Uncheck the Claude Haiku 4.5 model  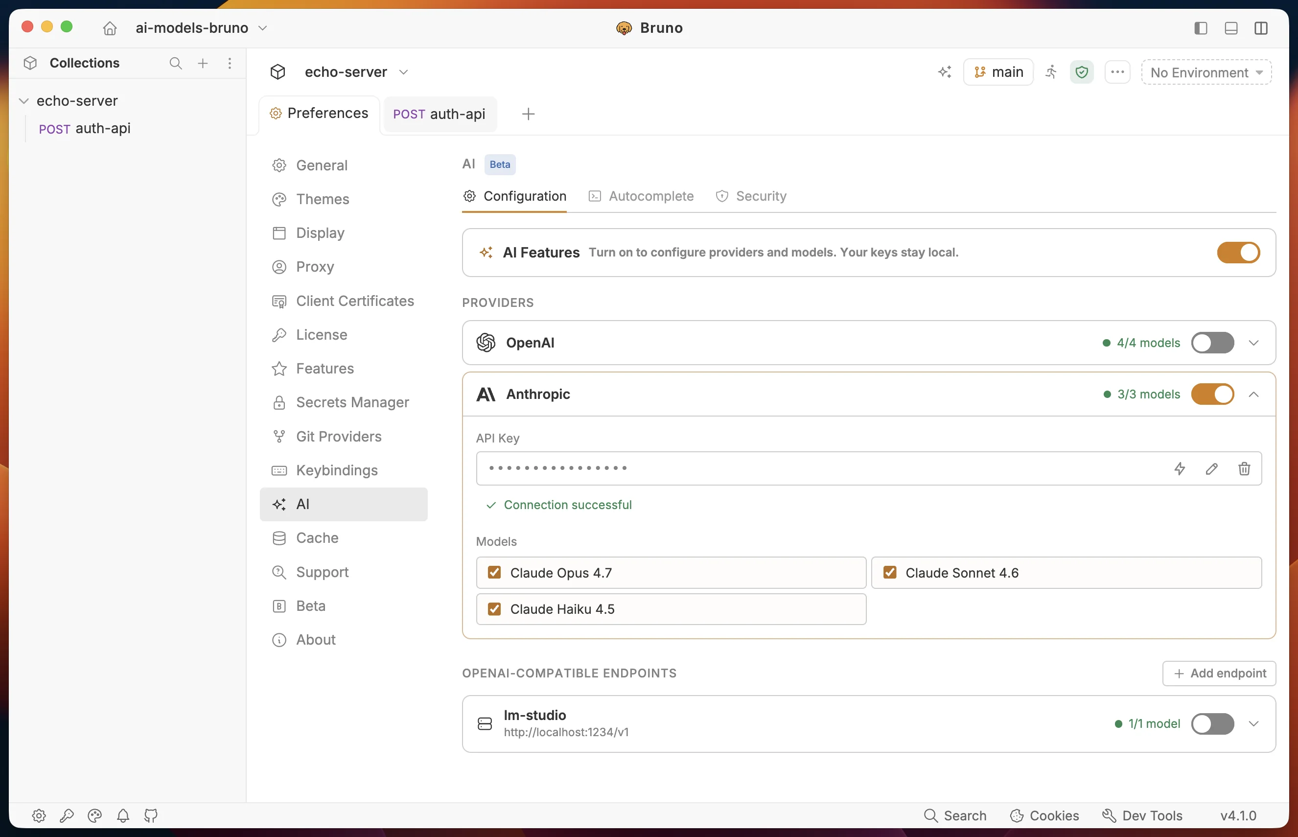[494, 609]
